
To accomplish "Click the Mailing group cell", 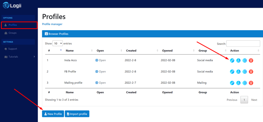I will [202, 83].
